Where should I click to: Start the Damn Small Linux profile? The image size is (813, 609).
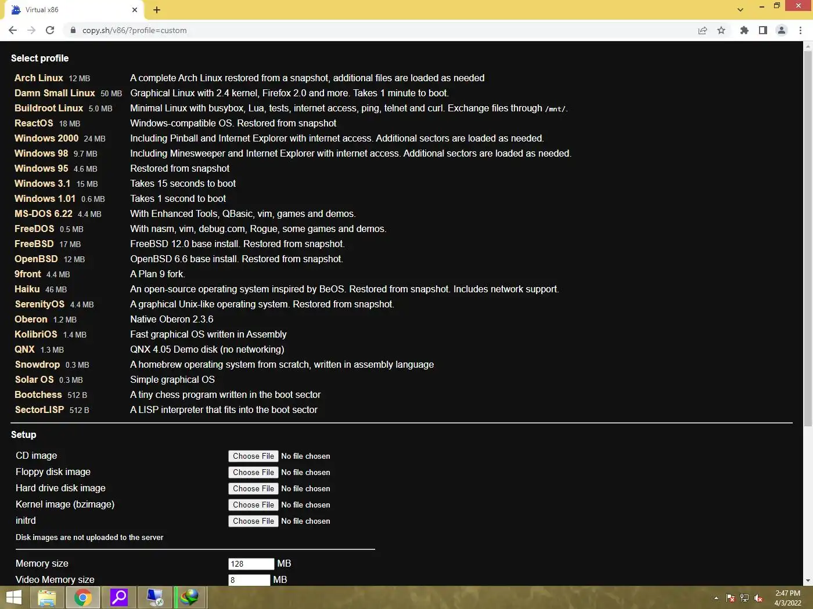click(55, 93)
